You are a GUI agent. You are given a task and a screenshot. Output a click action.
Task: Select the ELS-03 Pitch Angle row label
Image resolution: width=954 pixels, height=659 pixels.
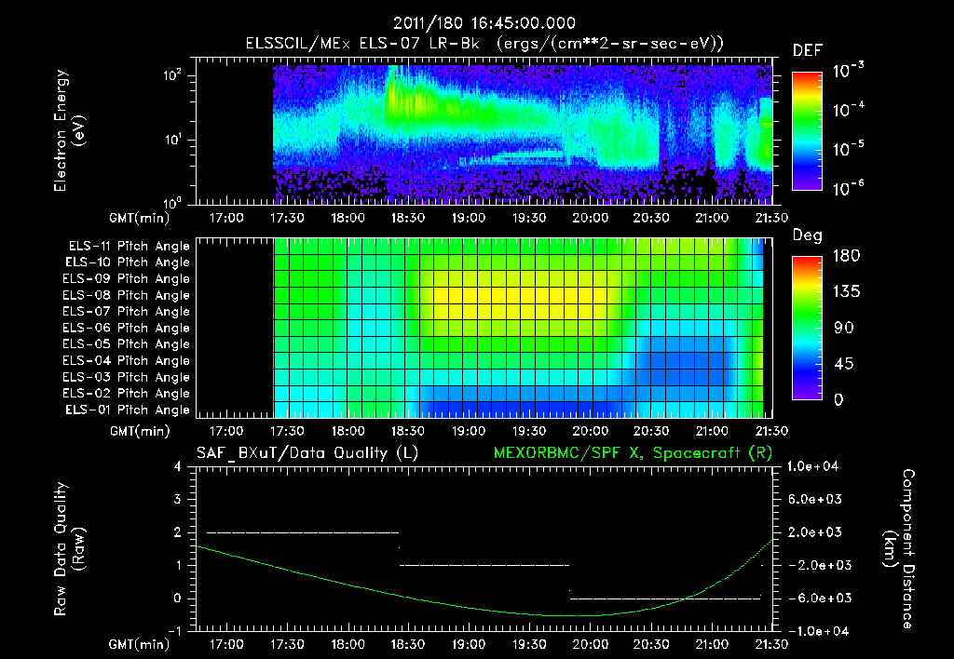click(127, 377)
